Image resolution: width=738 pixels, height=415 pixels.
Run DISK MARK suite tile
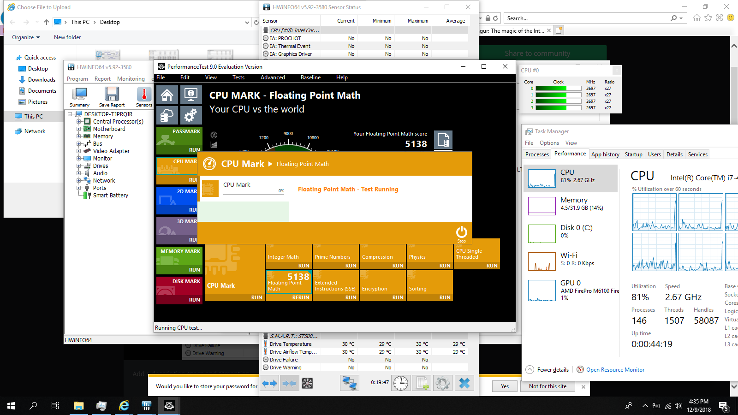point(179,290)
